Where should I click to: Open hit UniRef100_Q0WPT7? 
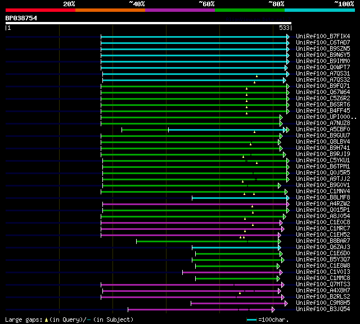(323, 68)
